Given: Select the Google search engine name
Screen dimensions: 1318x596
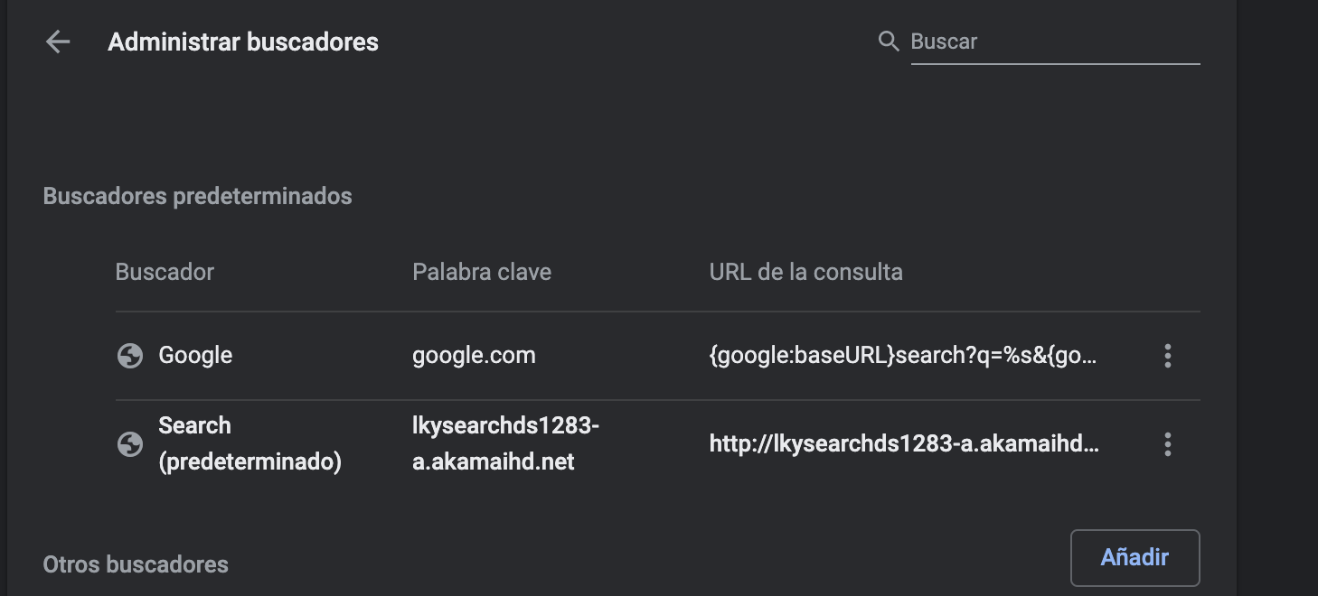Looking at the screenshot, I should [195, 356].
